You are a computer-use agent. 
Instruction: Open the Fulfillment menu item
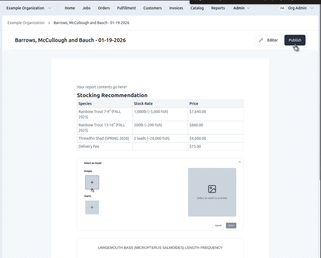pos(127,8)
